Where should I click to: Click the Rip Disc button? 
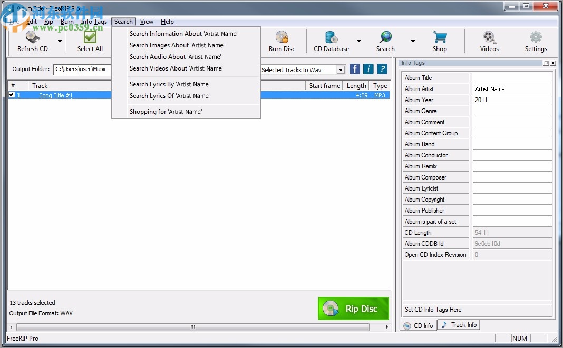click(x=353, y=309)
